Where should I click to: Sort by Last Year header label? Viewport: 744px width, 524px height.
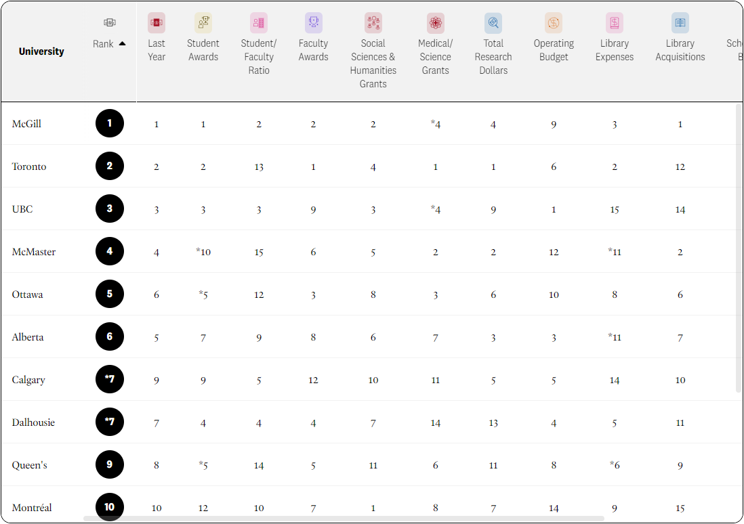coord(156,50)
